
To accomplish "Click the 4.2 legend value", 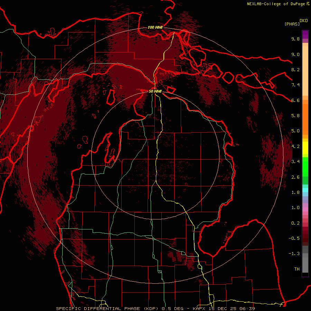I will pyautogui.click(x=295, y=147).
